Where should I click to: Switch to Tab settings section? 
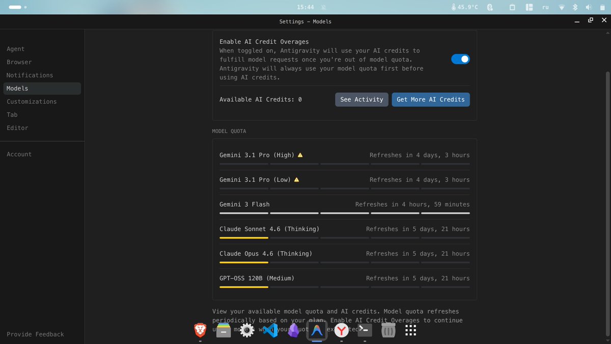tap(12, 115)
